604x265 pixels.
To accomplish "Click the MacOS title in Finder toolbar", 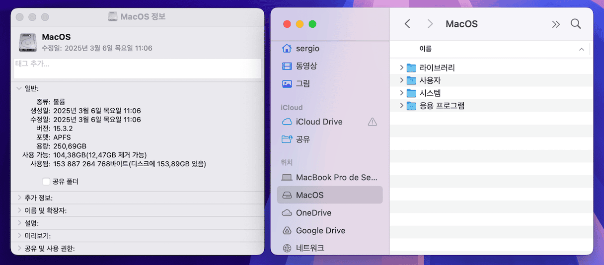I will coord(461,24).
